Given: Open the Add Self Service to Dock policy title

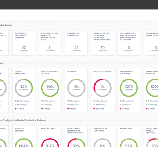Looking at the screenshot, I should tap(49, 72).
